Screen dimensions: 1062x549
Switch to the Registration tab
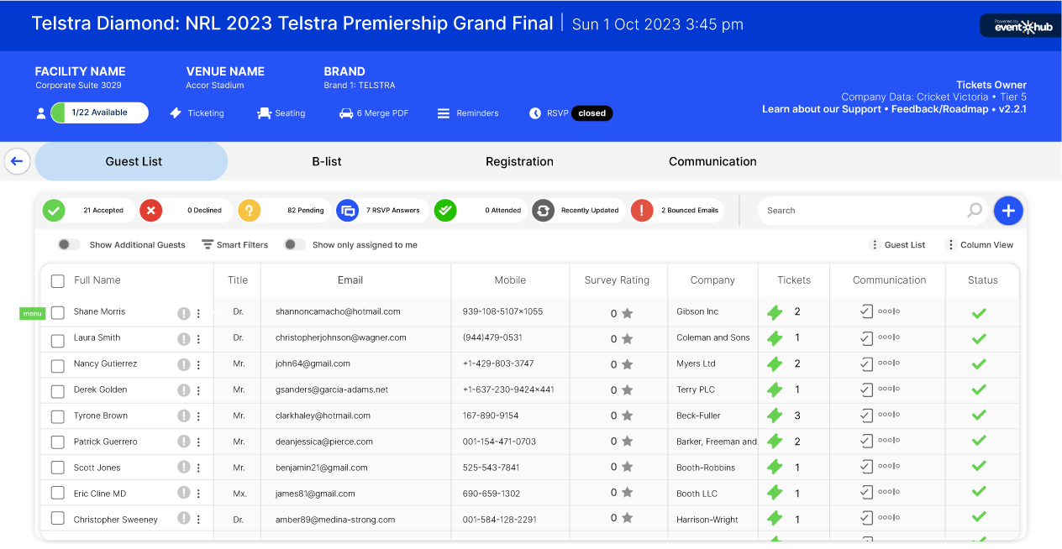coord(519,161)
